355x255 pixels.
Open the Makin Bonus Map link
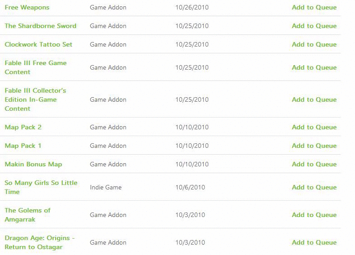pyautogui.click(x=33, y=164)
